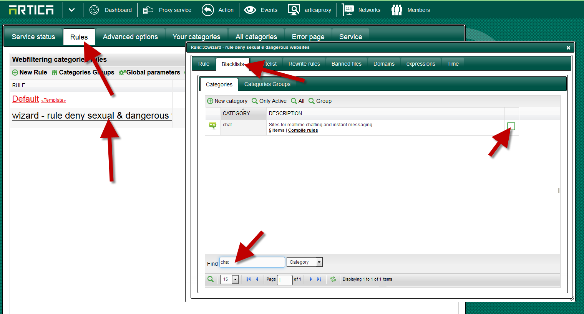Go to the first page
This screenshot has width=584, height=314.
pyautogui.click(x=249, y=279)
